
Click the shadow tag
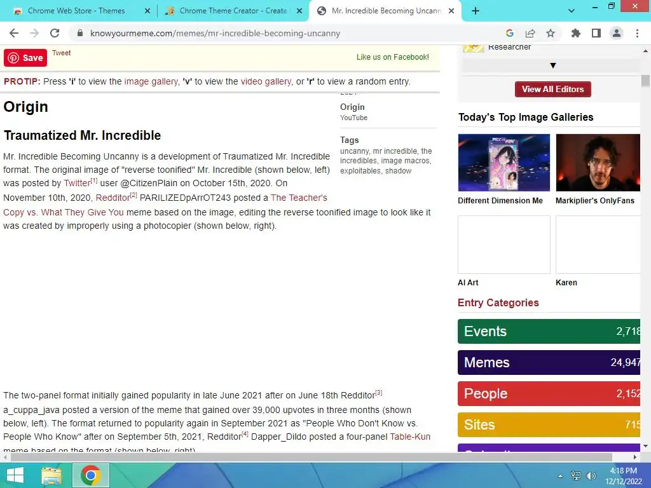click(398, 171)
